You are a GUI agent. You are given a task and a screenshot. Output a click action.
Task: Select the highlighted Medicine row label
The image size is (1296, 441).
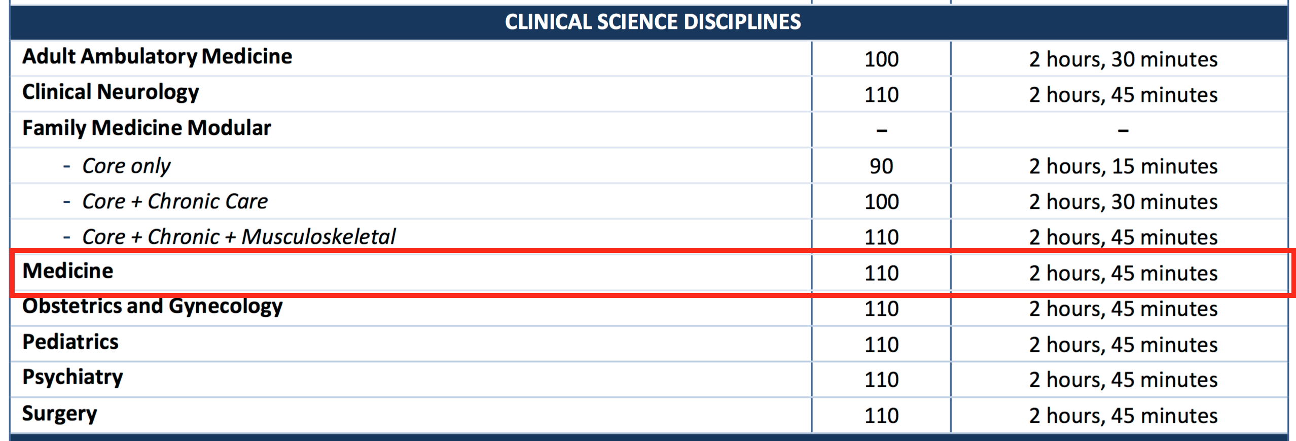[68, 271]
